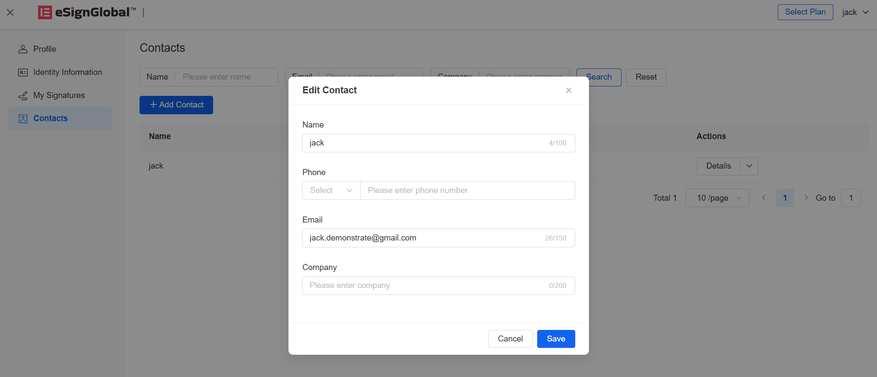Click the X icon at top-left corner

[10, 12]
